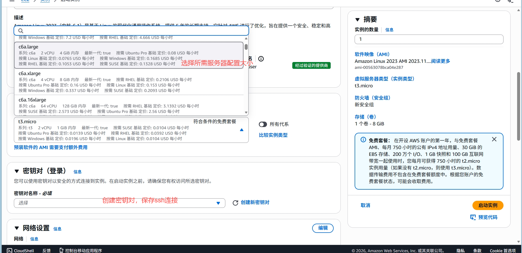Collapse the 网络设置 section
The width and height of the screenshot is (522, 253).
pyautogui.click(x=17, y=228)
